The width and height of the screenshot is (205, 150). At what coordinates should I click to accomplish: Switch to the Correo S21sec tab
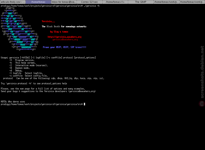tap(89, 2)
